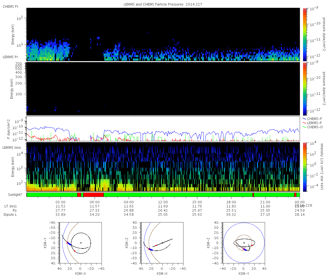Screen dimensions: 333x277
Task: Click the LEMMS pressure colorbar
Action: coord(304,89)
